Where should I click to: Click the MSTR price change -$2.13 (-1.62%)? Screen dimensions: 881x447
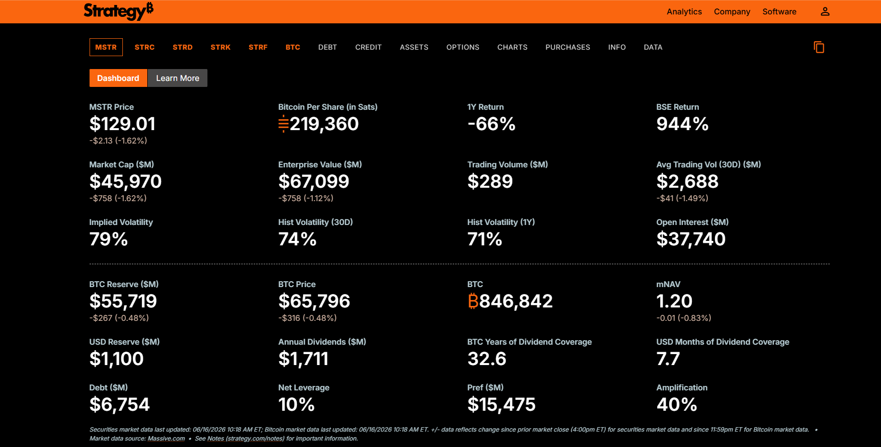coord(118,141)
